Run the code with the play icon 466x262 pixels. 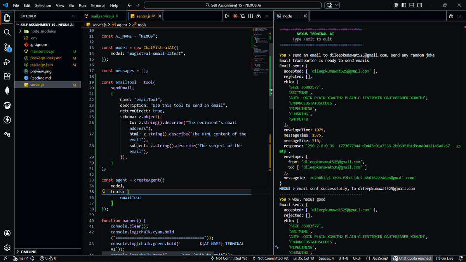(227, 16)
